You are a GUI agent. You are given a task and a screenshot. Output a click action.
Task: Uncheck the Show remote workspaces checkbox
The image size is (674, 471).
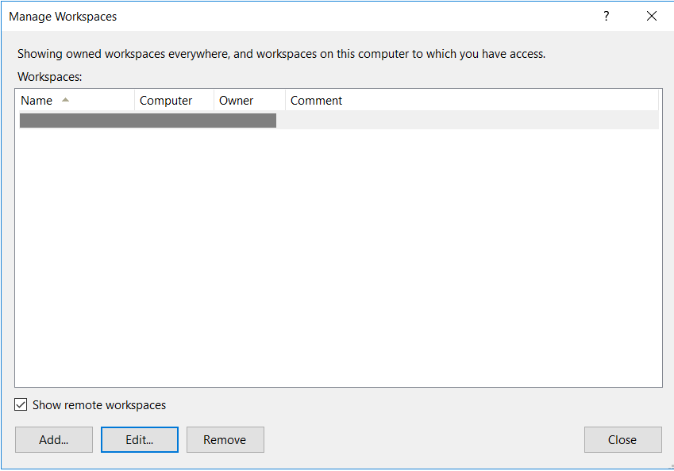(21, 405)
